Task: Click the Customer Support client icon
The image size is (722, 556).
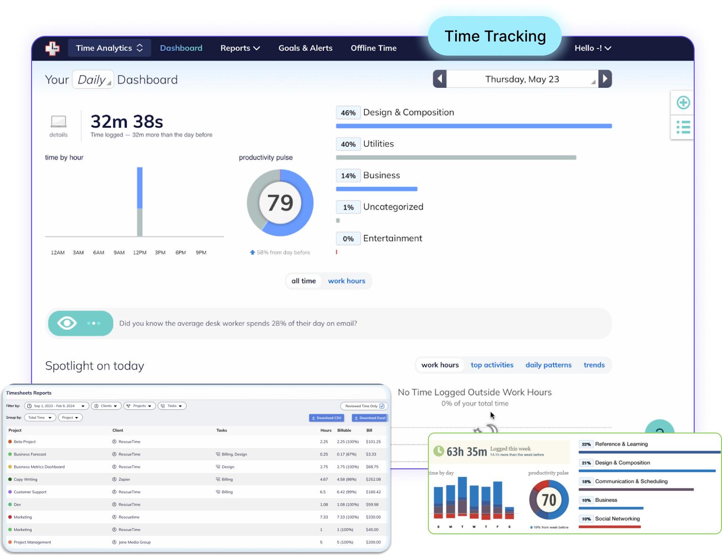Action: (x=114, y=492)
